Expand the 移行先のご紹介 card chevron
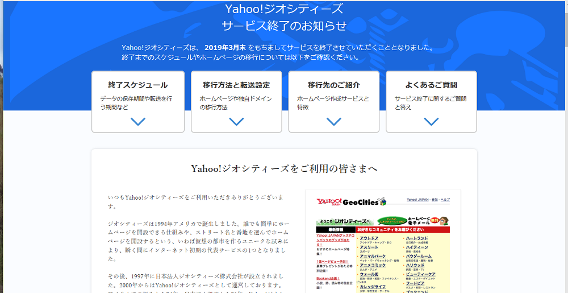This screenshot has width=568, height=293. click(333, 122)
